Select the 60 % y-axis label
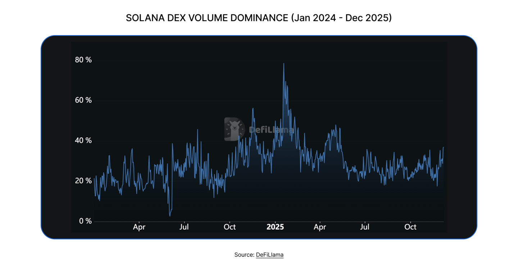Viewport: 518px width, 270px height. click(83, 100)
